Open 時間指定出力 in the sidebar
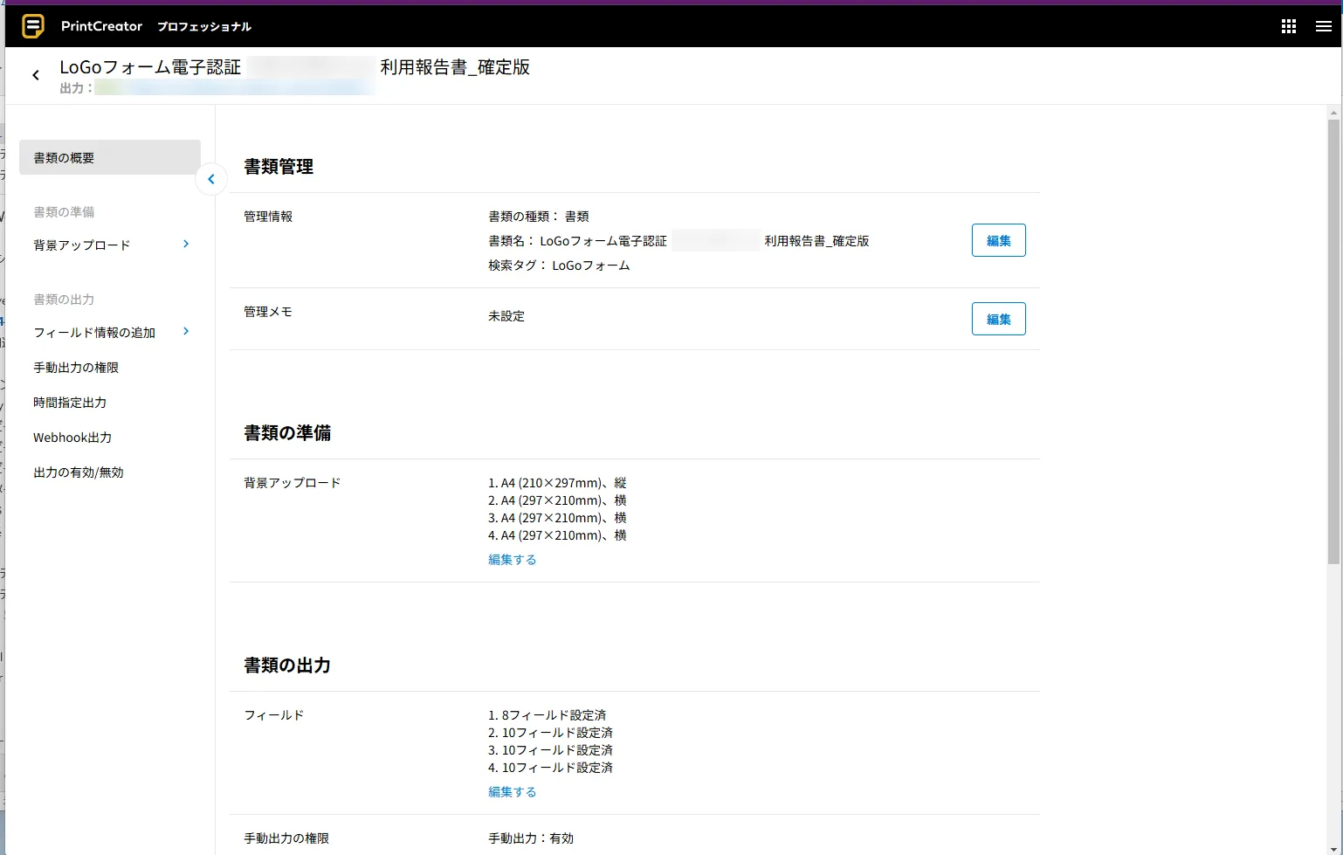 tap(70, 403)
